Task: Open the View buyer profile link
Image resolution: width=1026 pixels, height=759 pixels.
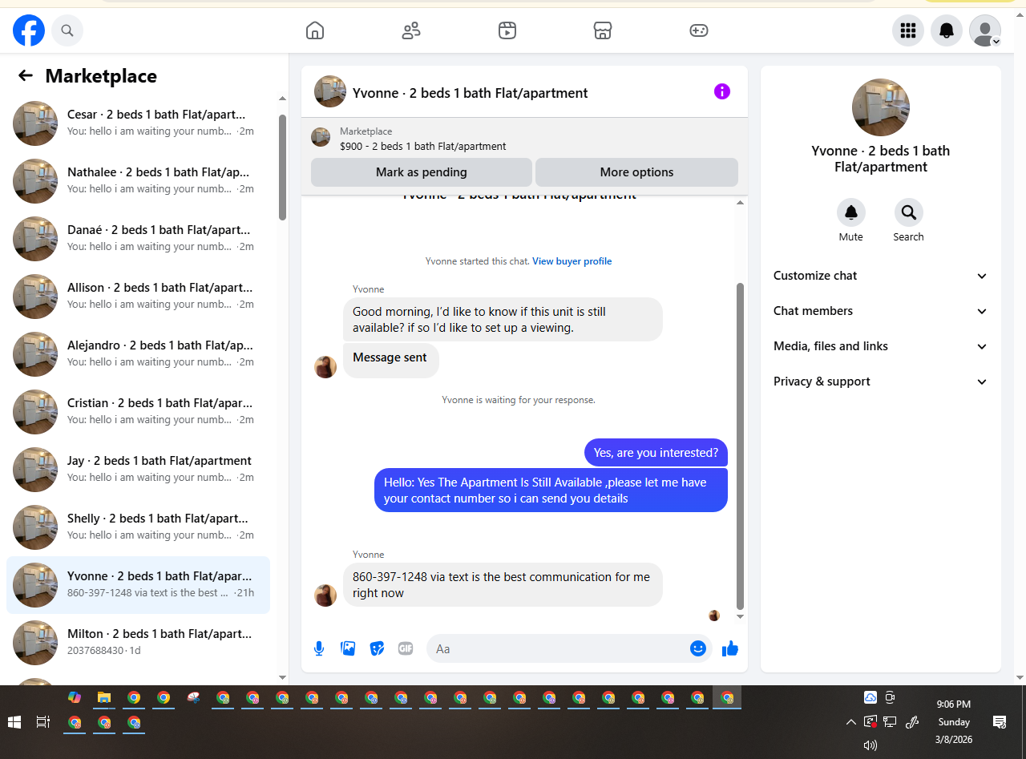Action: 572,261
